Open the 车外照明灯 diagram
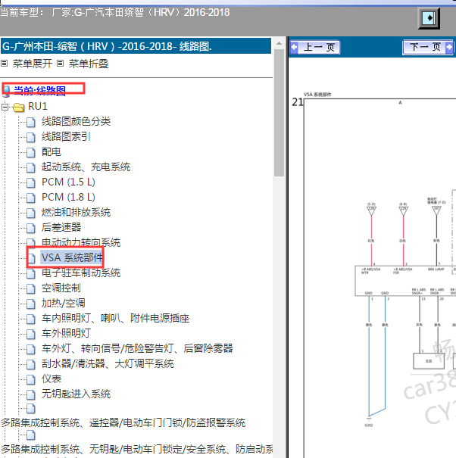456x458 pixels. 66,333
